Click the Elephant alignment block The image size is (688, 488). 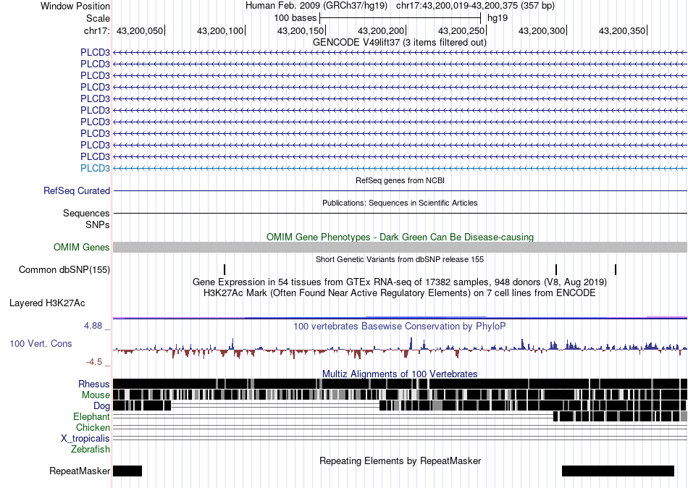point(620,416)
